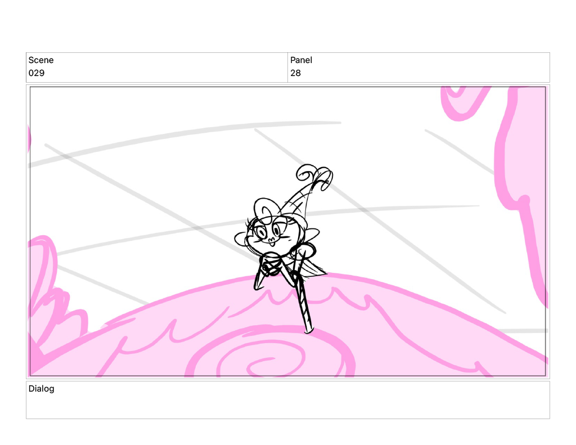Click the pink spiral swirl on hill
Screen dimensions: 576x445
coord(270,359)
